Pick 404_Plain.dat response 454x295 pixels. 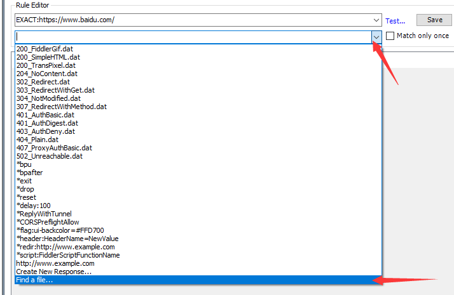click(x=38, y=140)
